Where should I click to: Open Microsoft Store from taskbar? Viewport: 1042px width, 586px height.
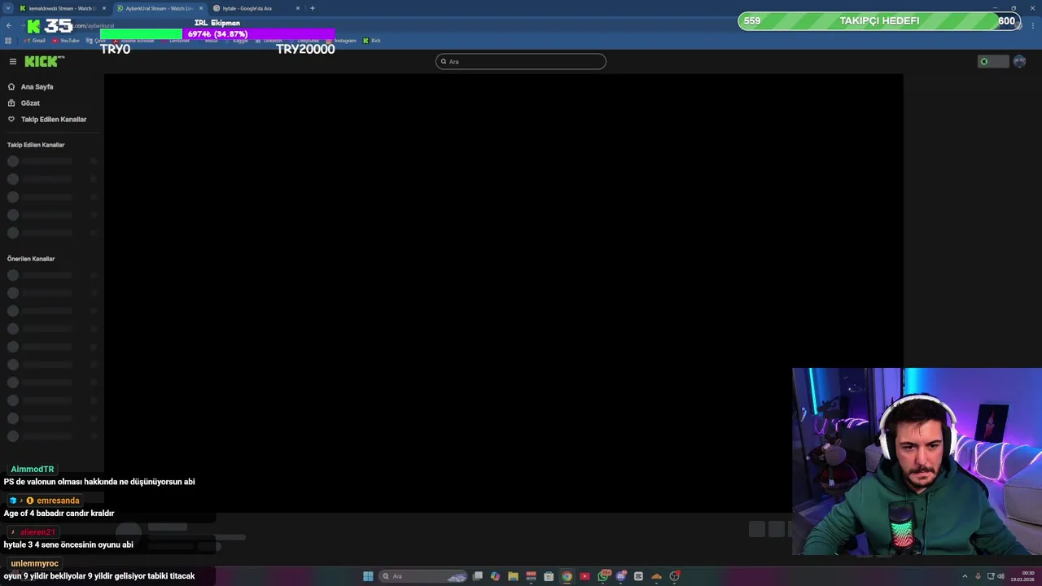549,576
